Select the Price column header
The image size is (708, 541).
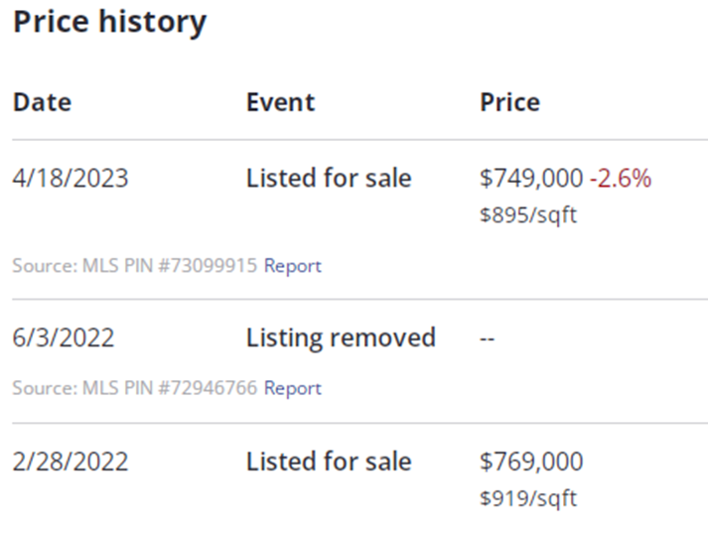[509, 102]
